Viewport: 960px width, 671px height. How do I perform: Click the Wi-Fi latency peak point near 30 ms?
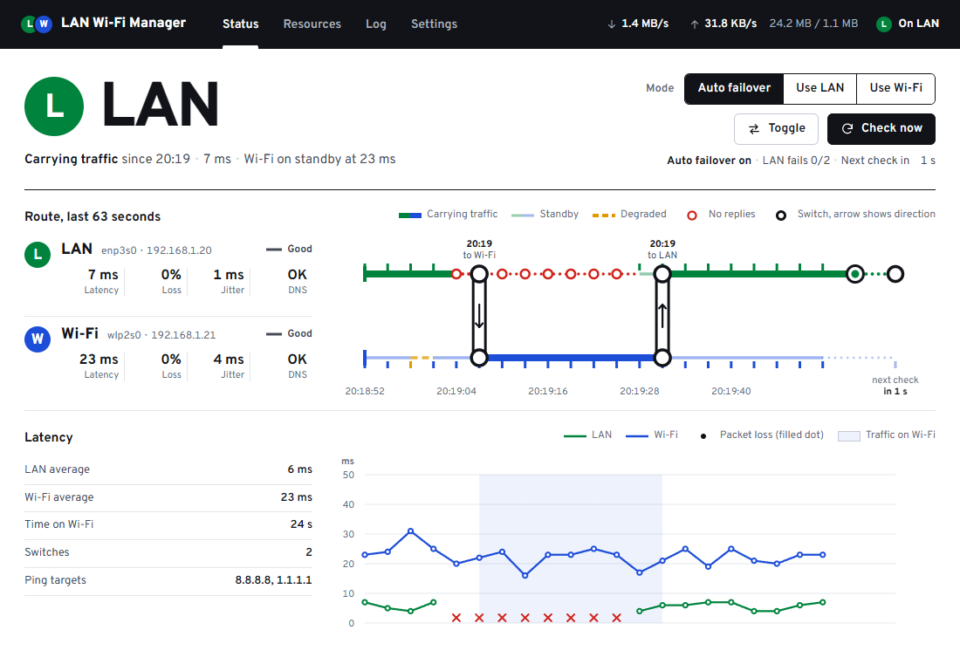[x=410, y=531]
